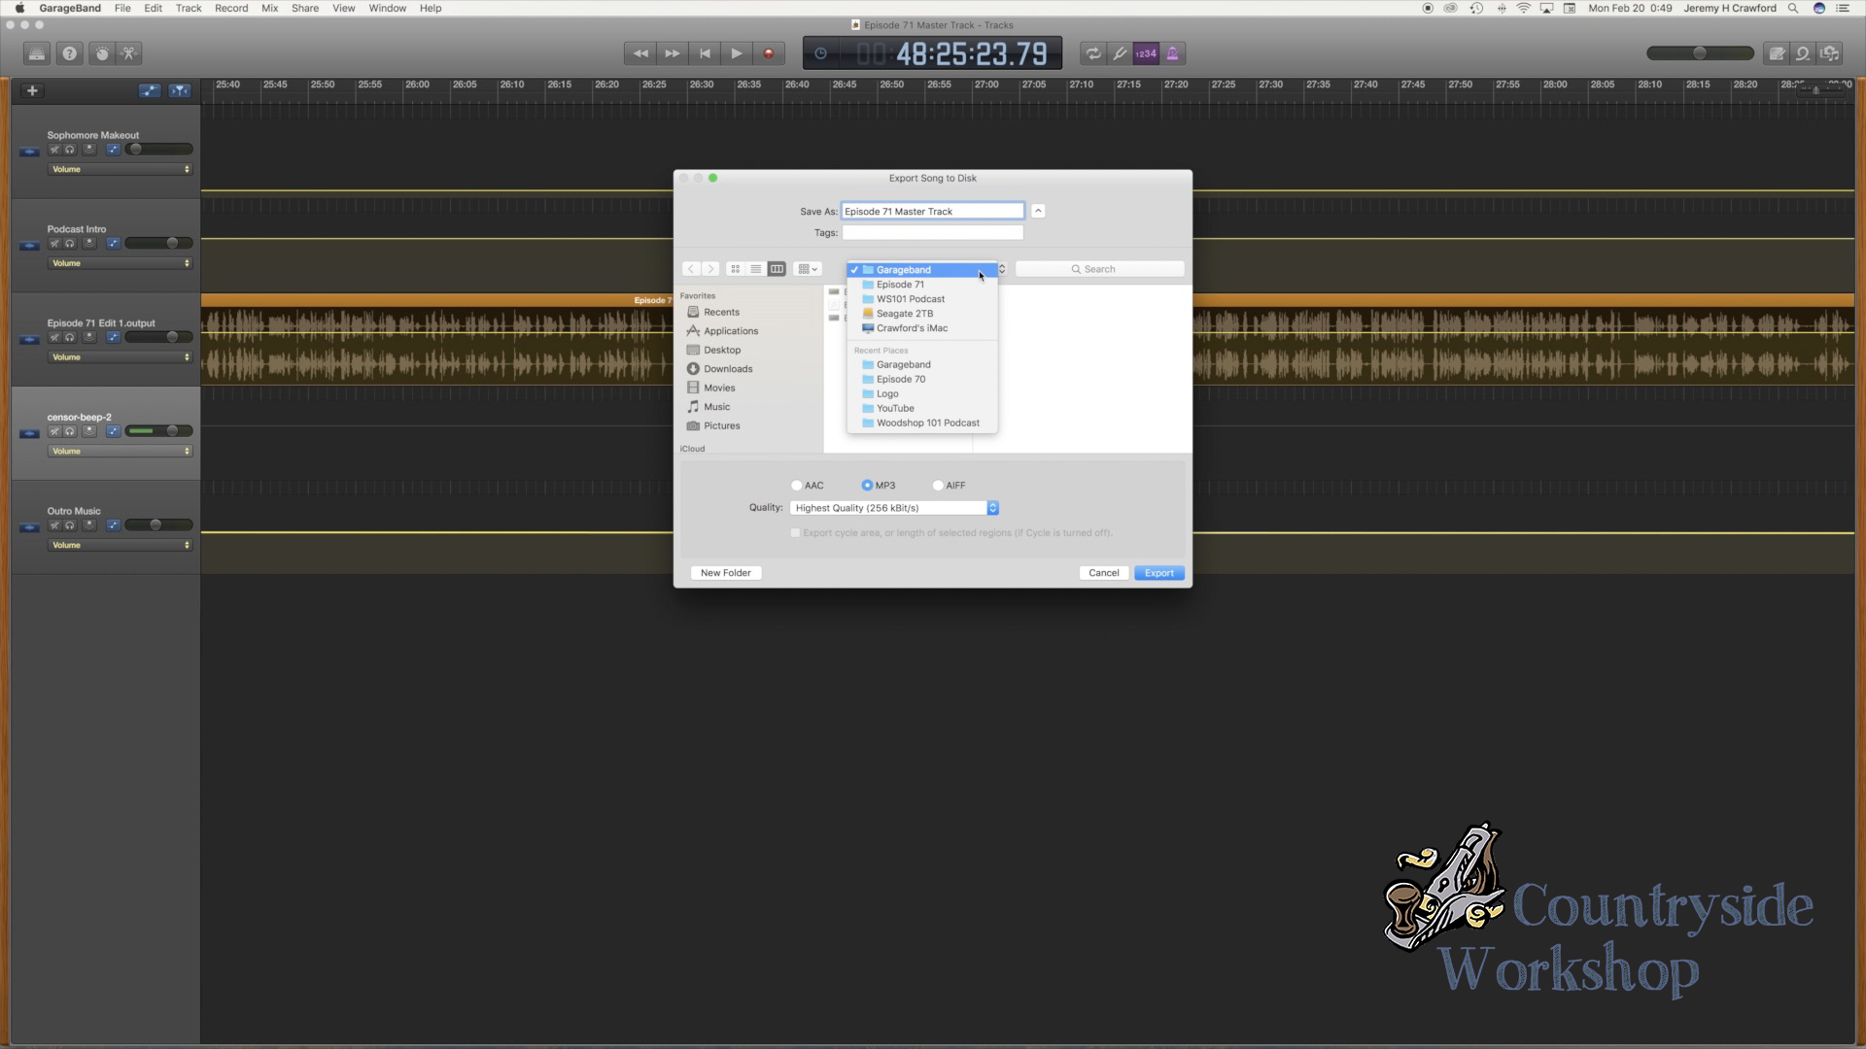Click the Fast Forward transport button

coord(673,53)
